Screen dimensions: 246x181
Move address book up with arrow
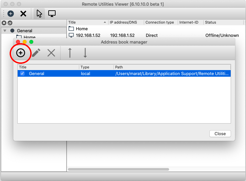pos(70,53)
